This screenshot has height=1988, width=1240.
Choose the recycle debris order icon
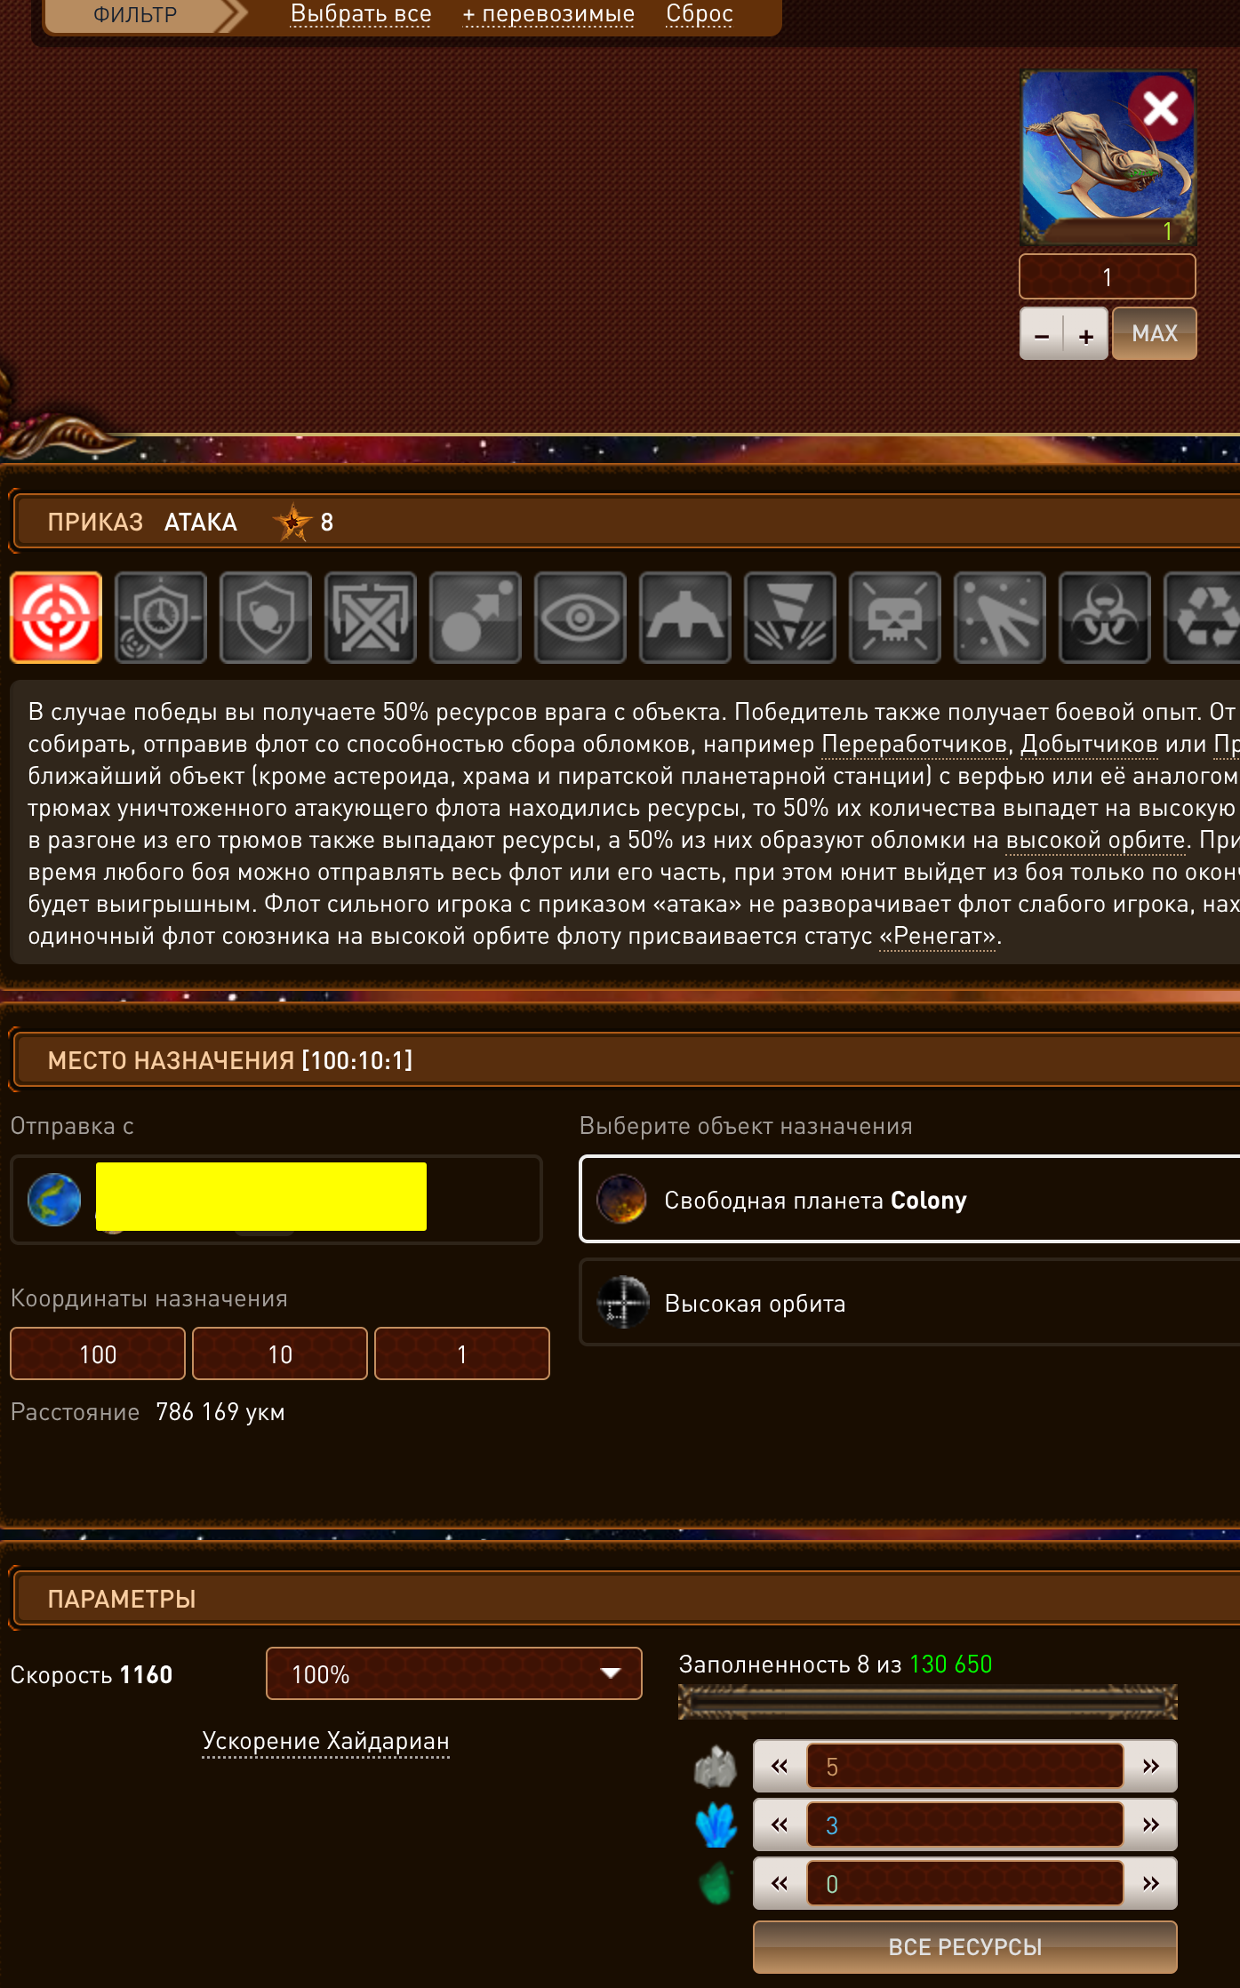pos(1203,618)
